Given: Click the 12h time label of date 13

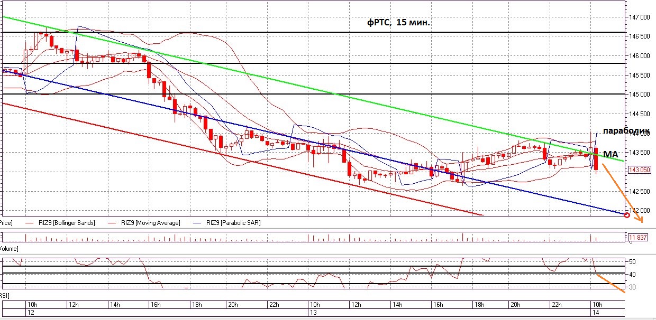Looking at the screenshot, I should 356,305.
